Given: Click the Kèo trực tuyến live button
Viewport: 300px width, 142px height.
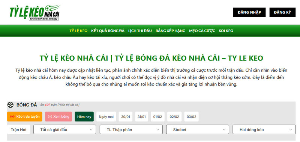Looking at the screenshot, I should (x=25, y=117).
